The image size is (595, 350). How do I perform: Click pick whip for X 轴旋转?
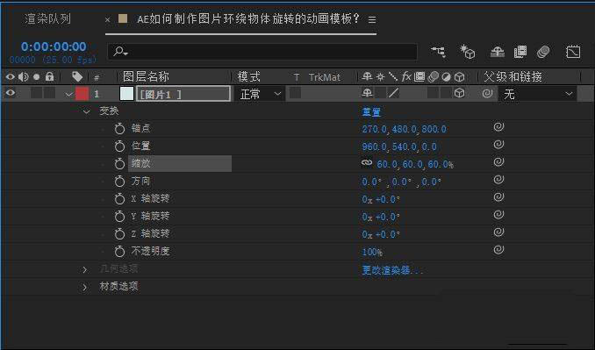coord(498,196)
